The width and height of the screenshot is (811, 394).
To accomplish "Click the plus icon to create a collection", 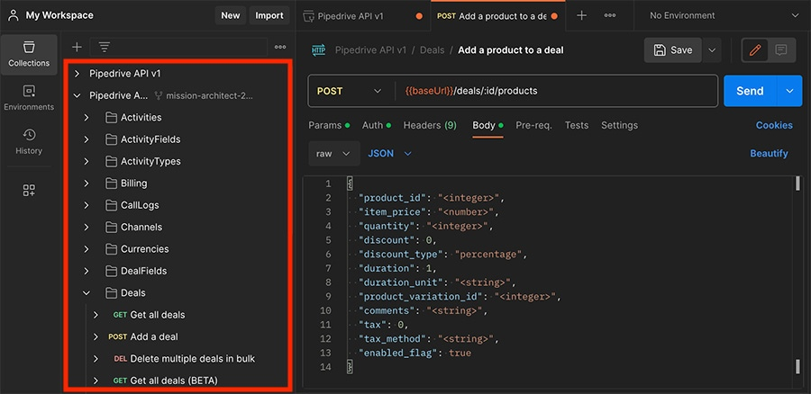I will point(77,47).
